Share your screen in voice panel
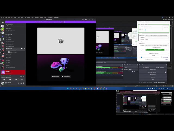This screenshot has width=174, height=131. pos(10,79)
